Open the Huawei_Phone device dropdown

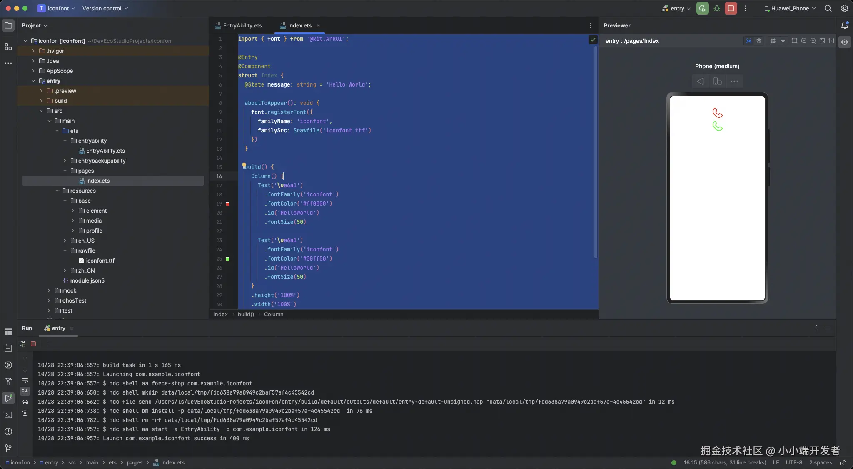pyautogui.click(x=790, y=8)
